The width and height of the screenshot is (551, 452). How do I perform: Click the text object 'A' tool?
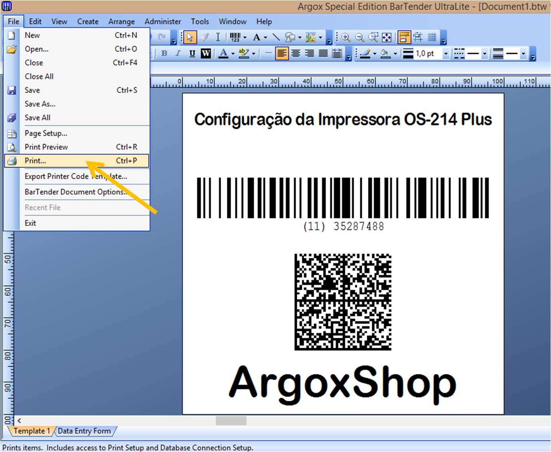click(x=257, y=38)
